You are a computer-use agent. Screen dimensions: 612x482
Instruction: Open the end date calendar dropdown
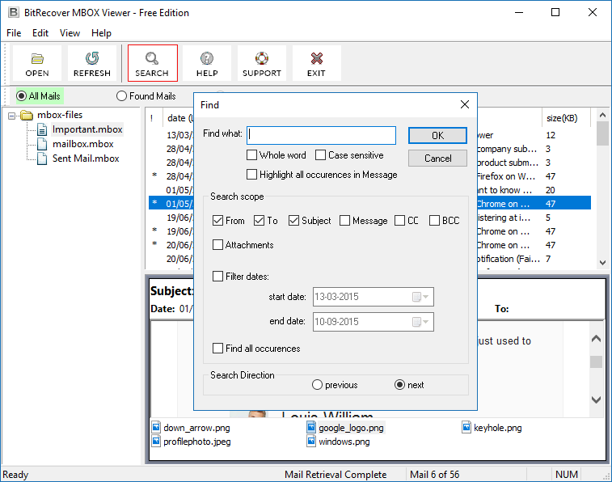coord(420,322)
